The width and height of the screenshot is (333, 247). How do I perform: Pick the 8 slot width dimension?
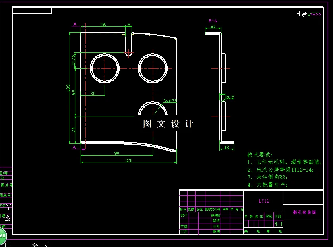[128, 25]
